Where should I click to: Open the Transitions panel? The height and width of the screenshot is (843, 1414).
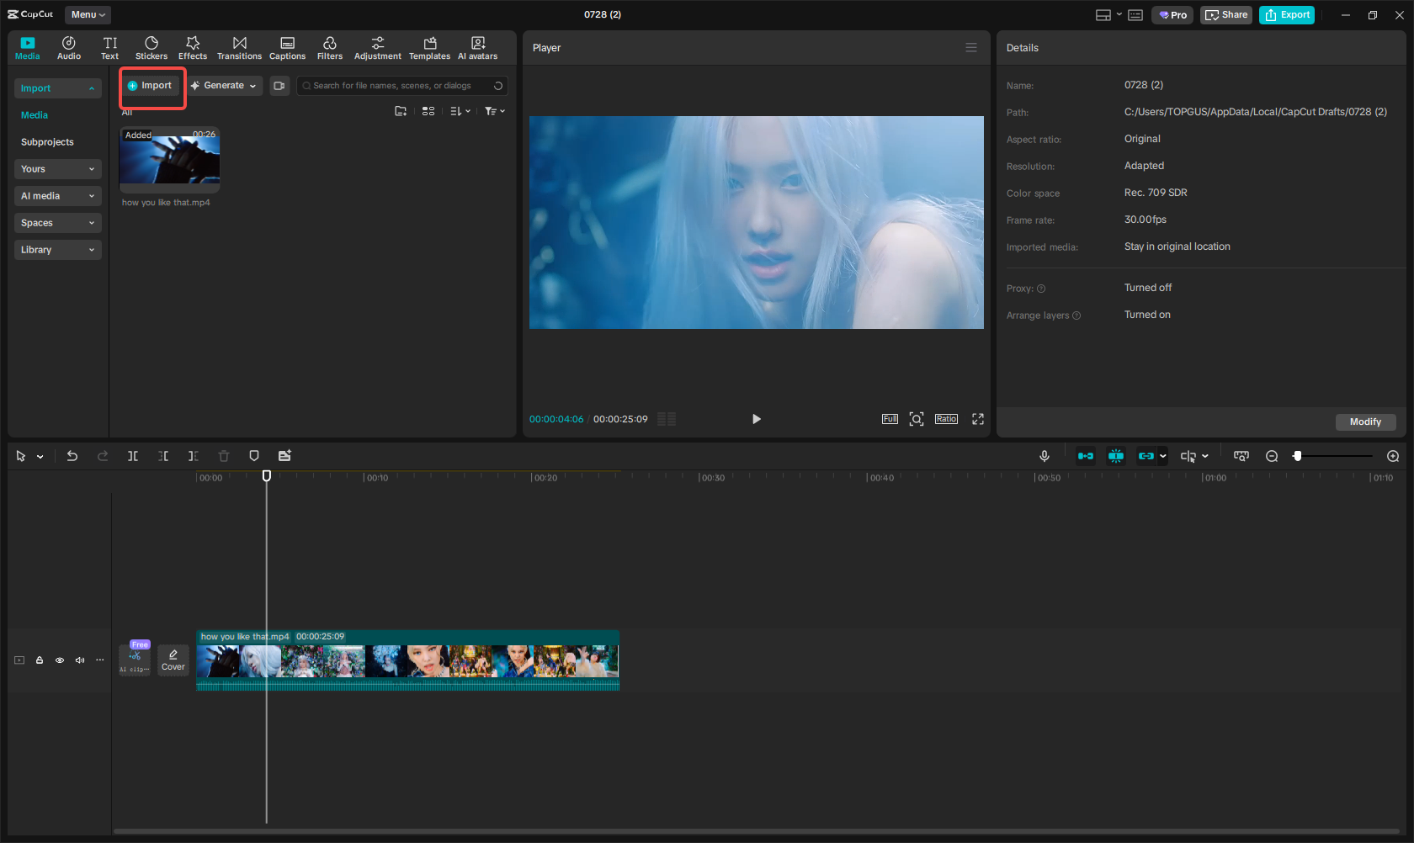pos(239,47)
